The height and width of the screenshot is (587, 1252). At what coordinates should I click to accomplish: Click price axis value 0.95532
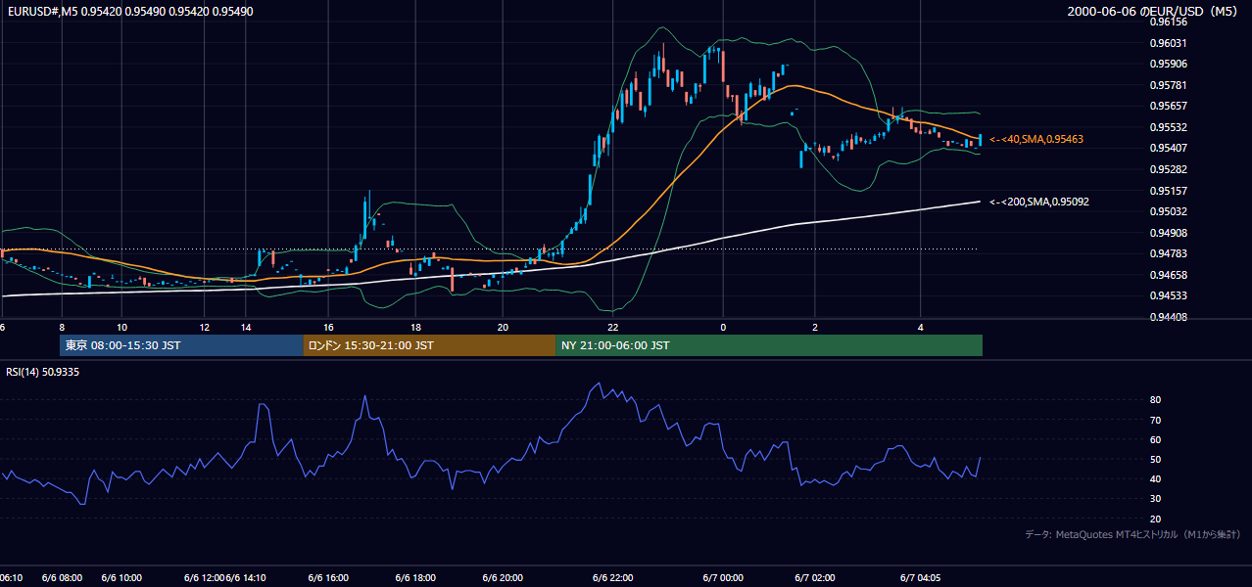[x=1169, y=127]
